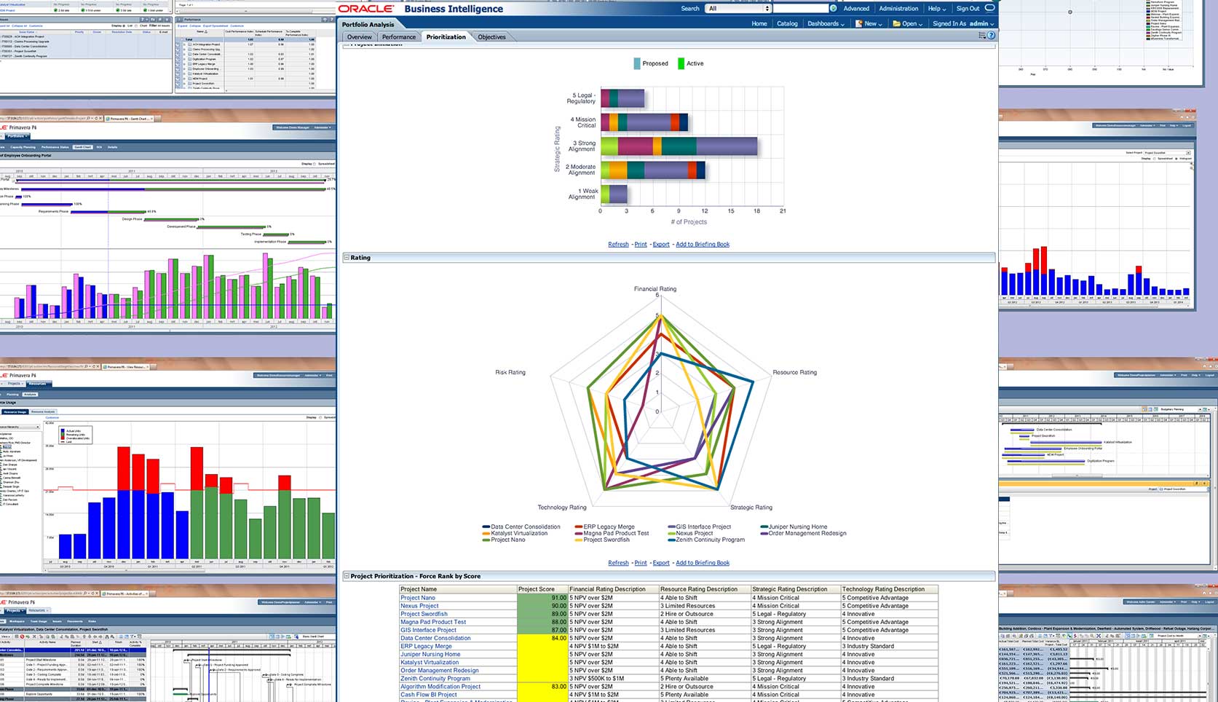Expand the Dashboards menu

(x=826, y=24)
